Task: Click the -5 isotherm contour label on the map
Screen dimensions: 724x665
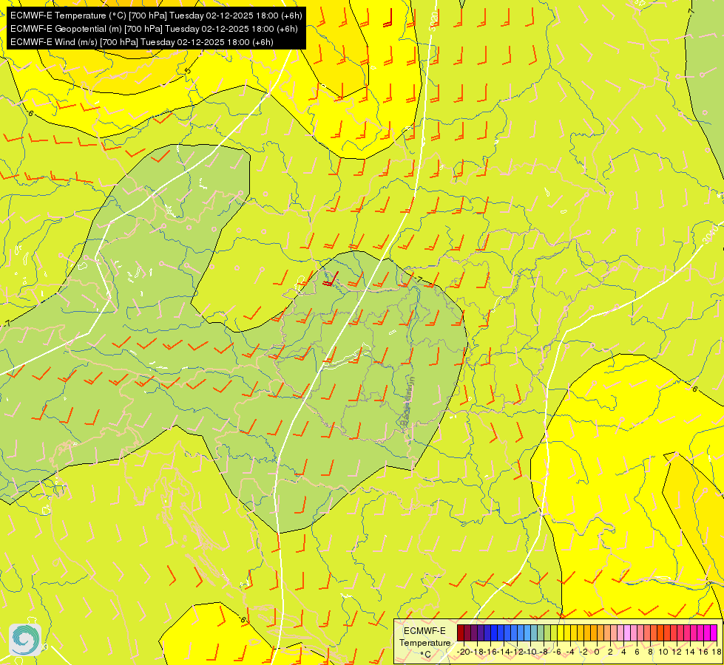Action: click(187, 71)
